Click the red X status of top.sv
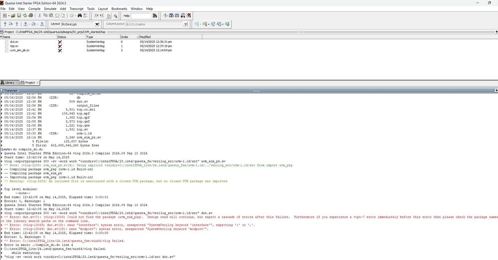Image resolution: width=498 pixels, height=260 pixels. (x=60, y=46)
